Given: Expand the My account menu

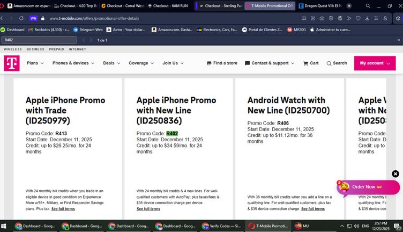Looking at the screenshot, I should point(375,63).
